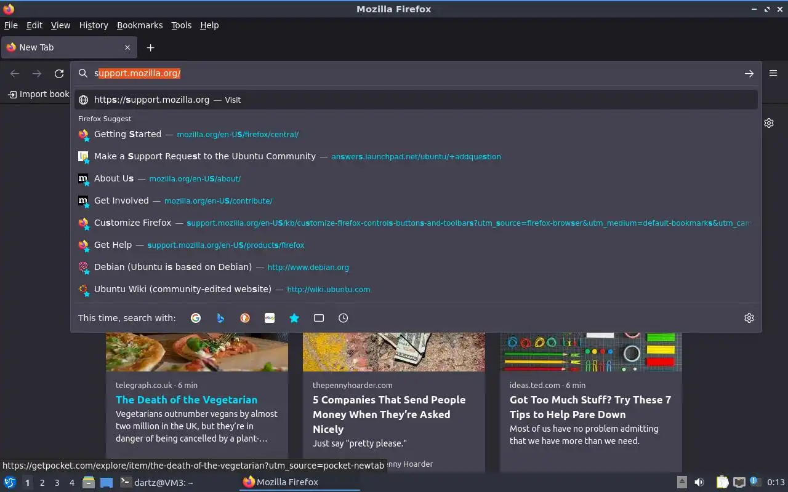Open the Help menu
The height and width of the screenshot is (492, 788).
point(209,25)
